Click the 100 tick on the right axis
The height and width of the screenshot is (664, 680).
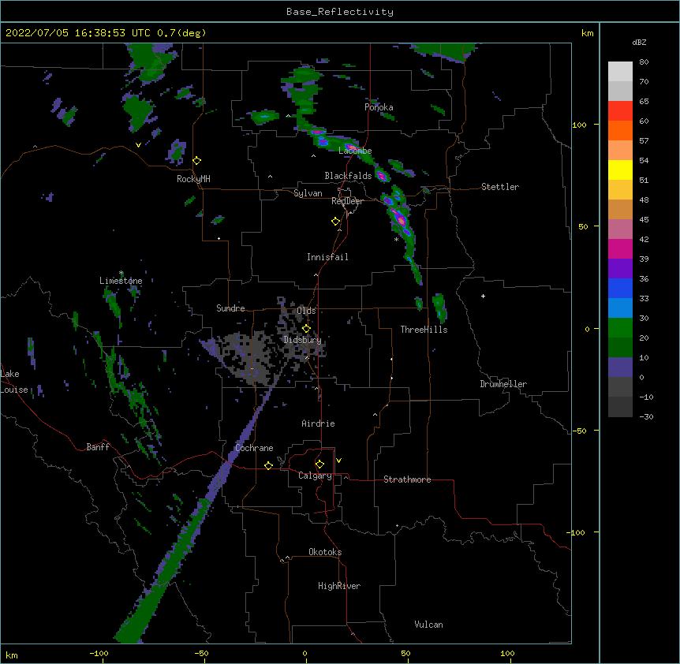click(x=579, y=125)
